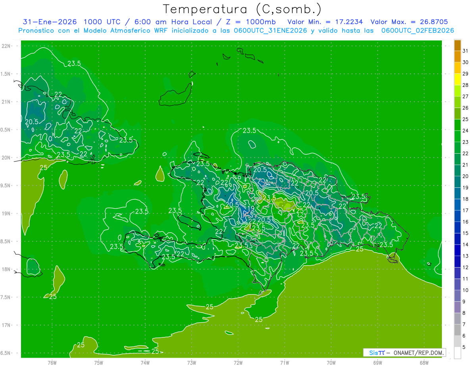Click the '1000 UTC' time text

tap(103, 22)
